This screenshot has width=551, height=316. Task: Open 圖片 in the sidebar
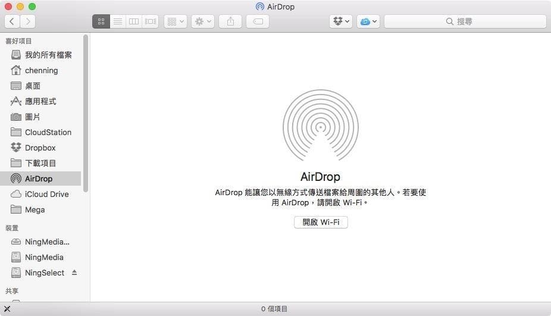click(42, 117)
